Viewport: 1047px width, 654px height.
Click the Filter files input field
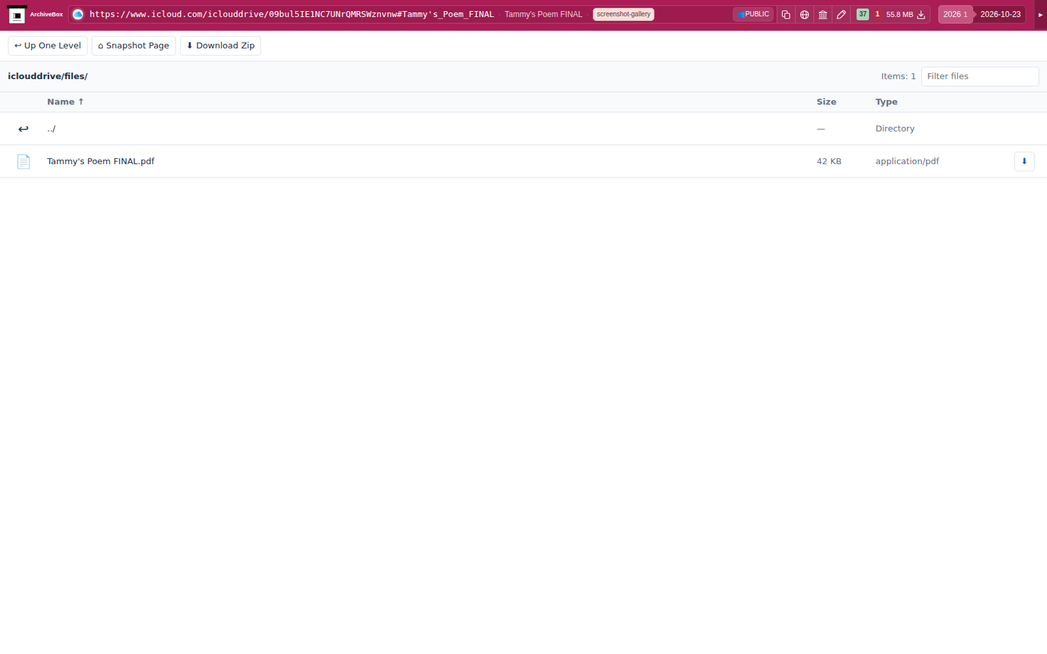point(980,77)
